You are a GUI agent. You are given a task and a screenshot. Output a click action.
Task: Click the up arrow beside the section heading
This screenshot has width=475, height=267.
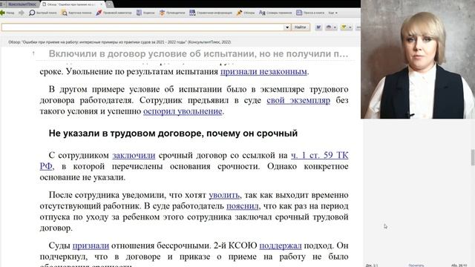pos(33,54)
